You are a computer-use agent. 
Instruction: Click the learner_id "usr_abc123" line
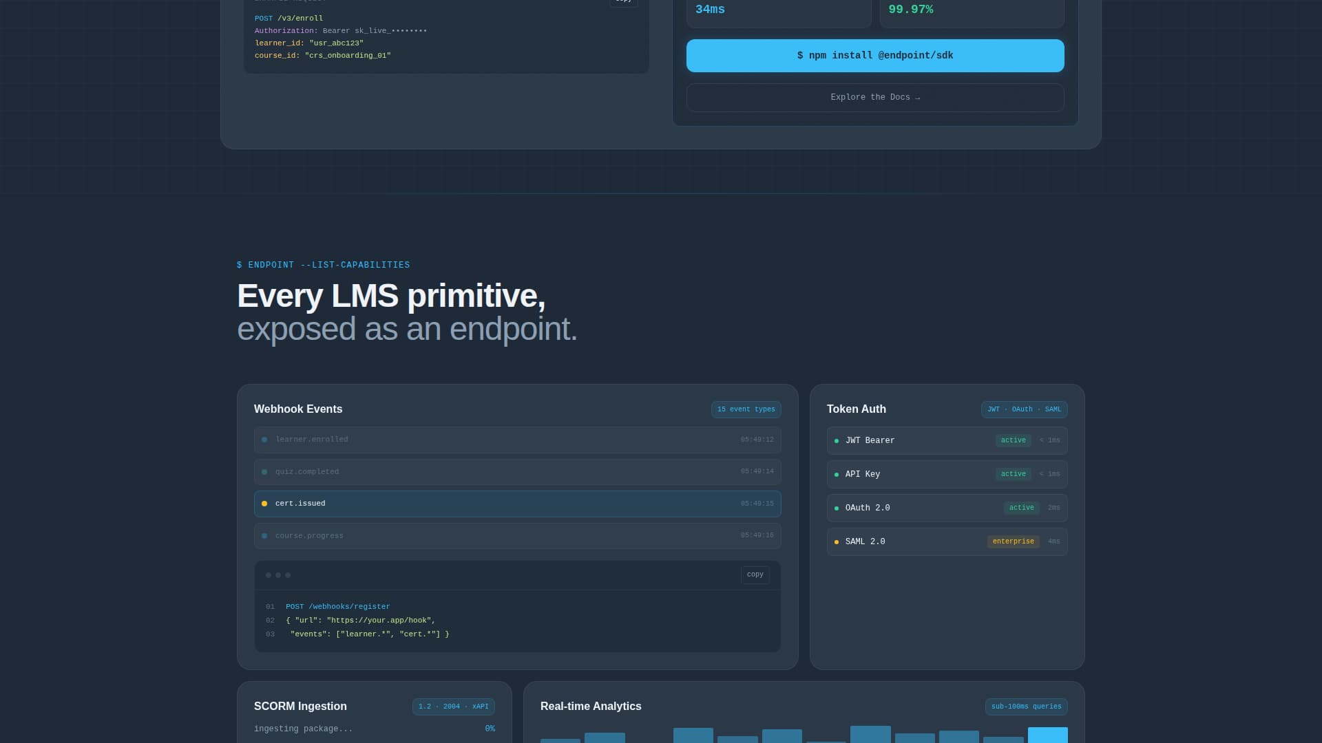tap(308, 43)
